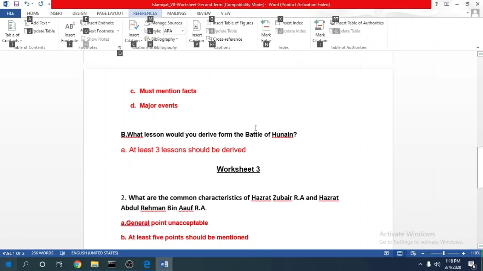Viewport: 483px width, 271px height.
Task: Click the text 'Must mention facts'
Action: [168, 91]
